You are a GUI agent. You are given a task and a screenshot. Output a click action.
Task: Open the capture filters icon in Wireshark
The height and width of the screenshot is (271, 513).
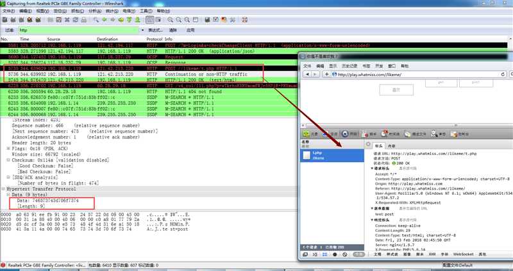(207, 20)
